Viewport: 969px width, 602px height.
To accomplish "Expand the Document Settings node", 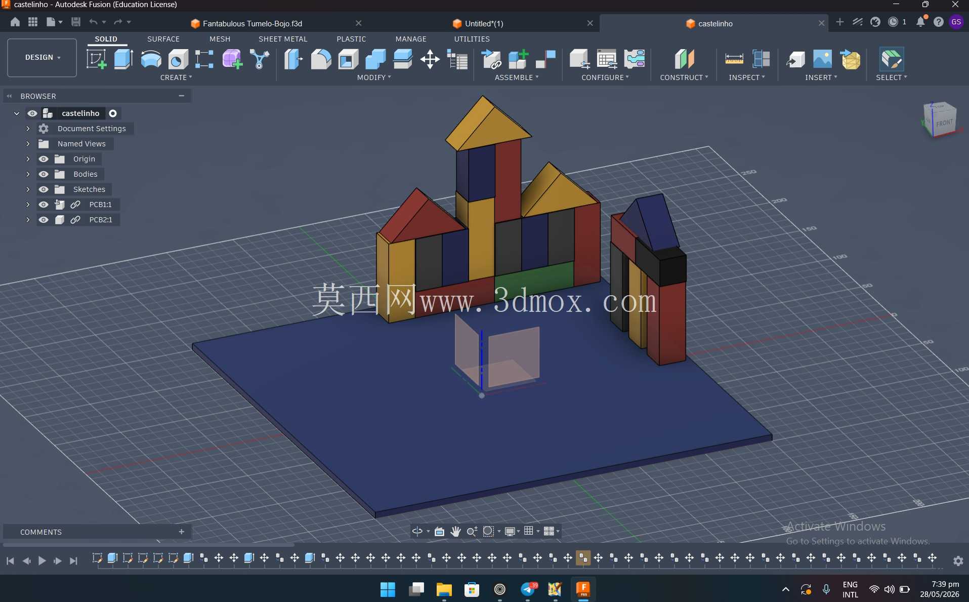I will [x=28, y=129].
